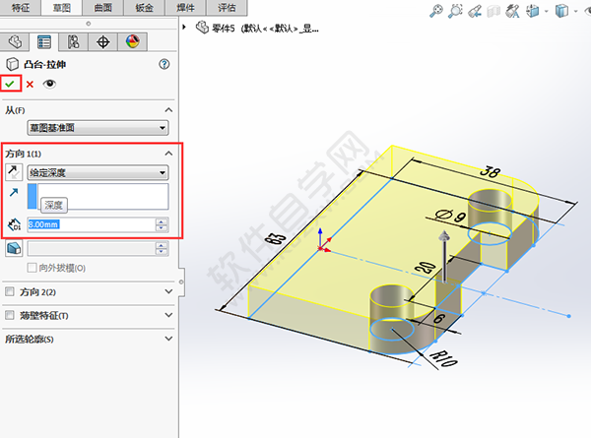591x438 pixels.
Task: Click the 8.00mm depth input field
Action: coord(92,224)
